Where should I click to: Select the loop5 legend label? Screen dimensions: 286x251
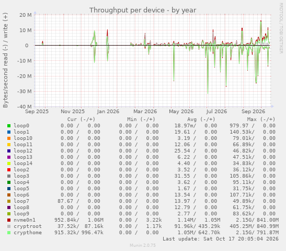tap(21, 189)
